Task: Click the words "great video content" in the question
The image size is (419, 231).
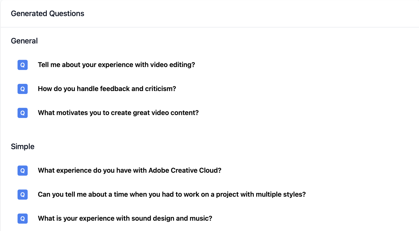Action: tap(165, 113)
